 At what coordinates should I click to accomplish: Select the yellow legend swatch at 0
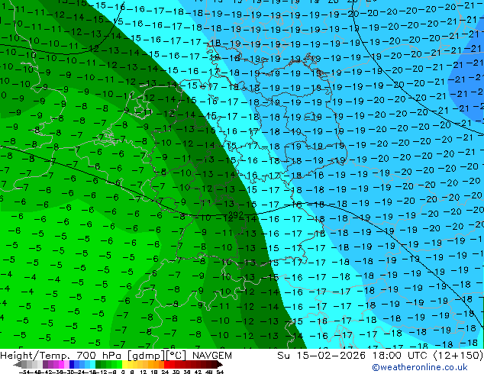tap(124, 364)
